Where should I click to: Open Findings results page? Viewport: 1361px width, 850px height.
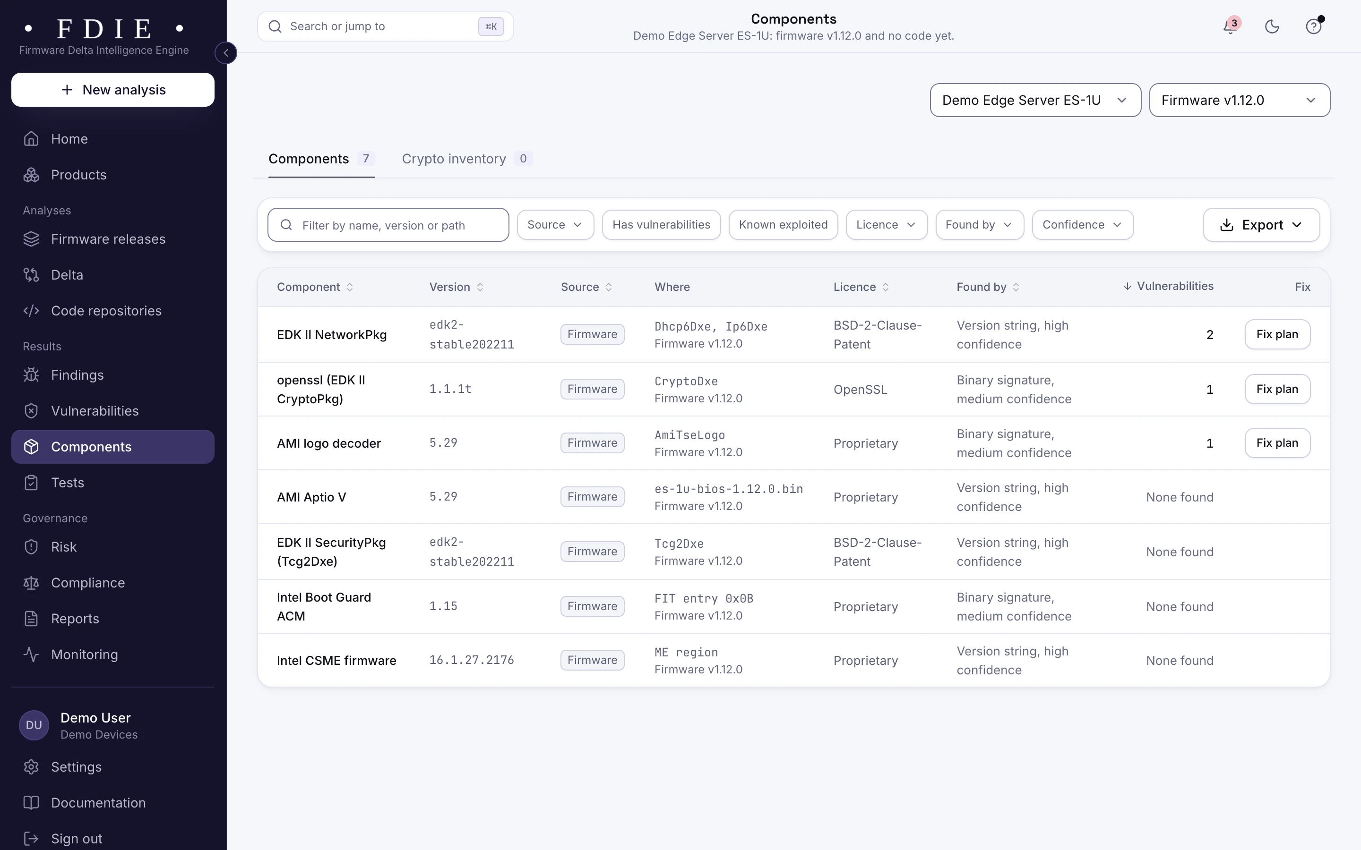click(112, 375)
